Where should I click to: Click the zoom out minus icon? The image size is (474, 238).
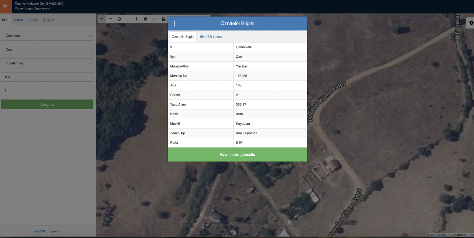click(x=111, y=19)
